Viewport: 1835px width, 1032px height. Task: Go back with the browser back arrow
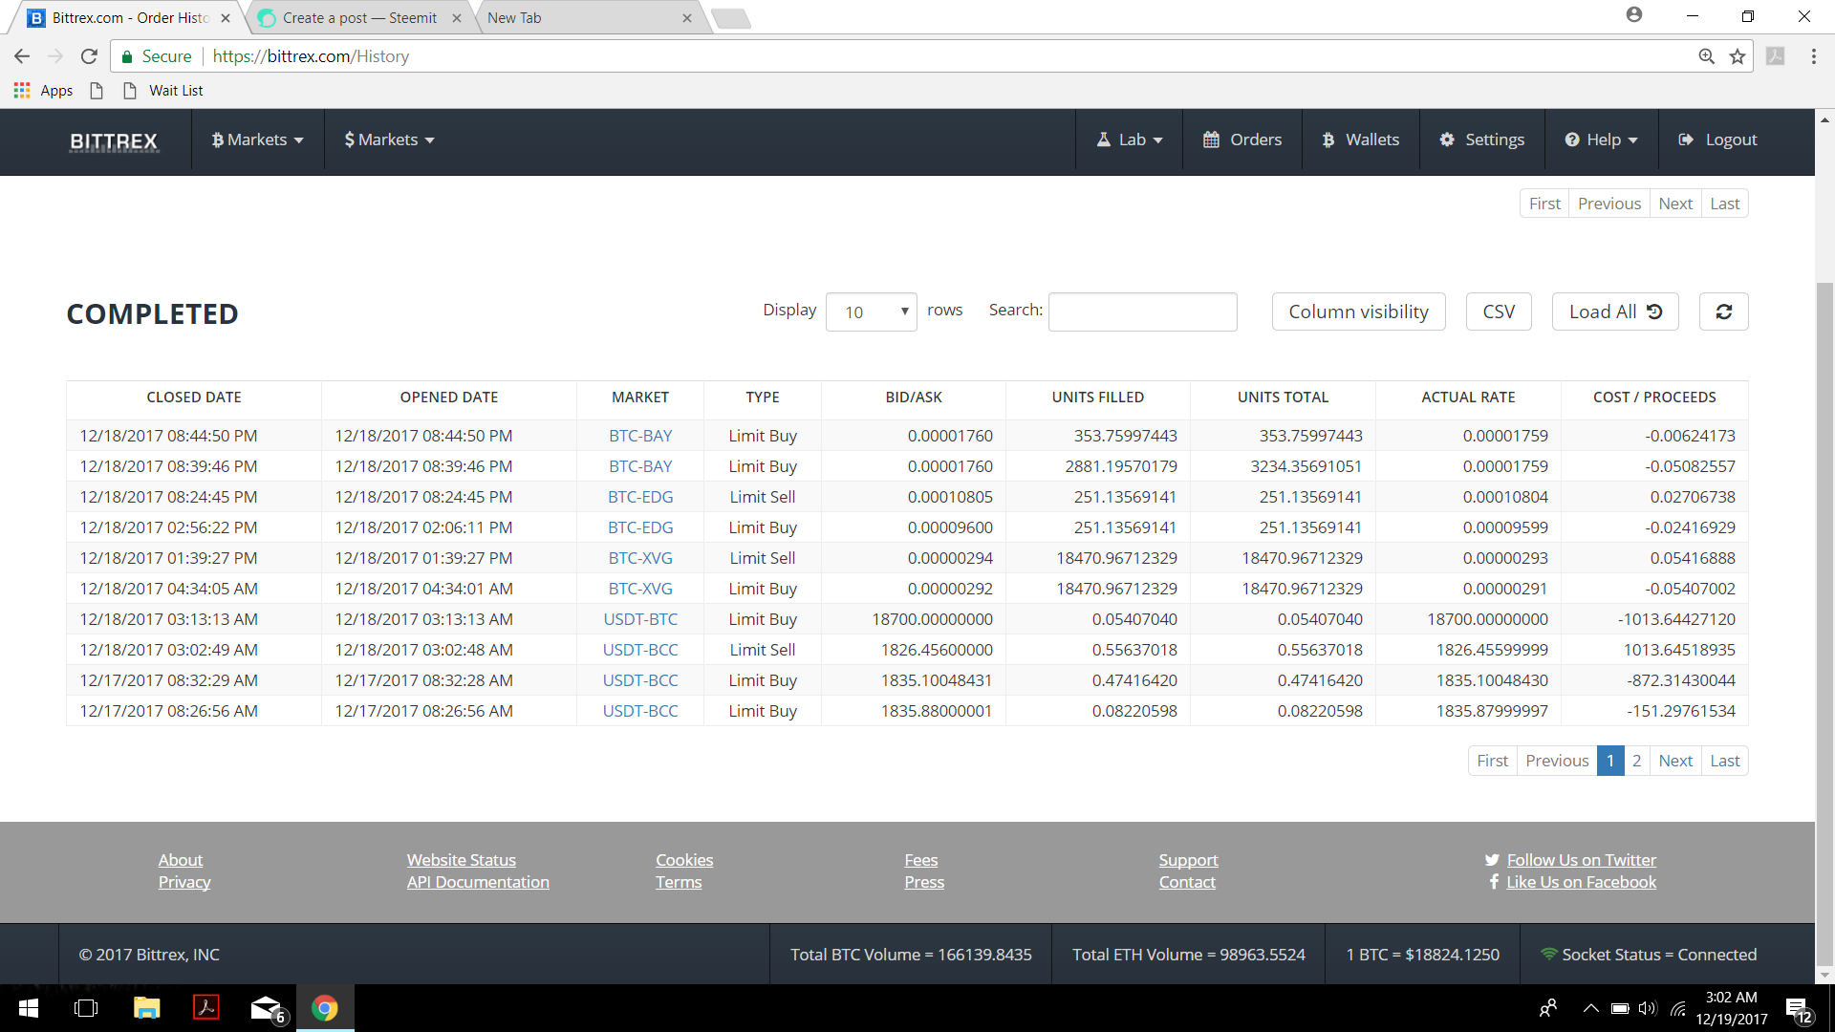[21, 56]
